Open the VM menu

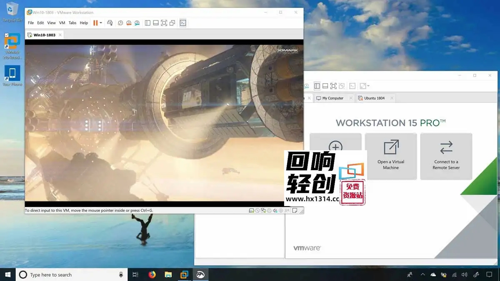[62, 23]
